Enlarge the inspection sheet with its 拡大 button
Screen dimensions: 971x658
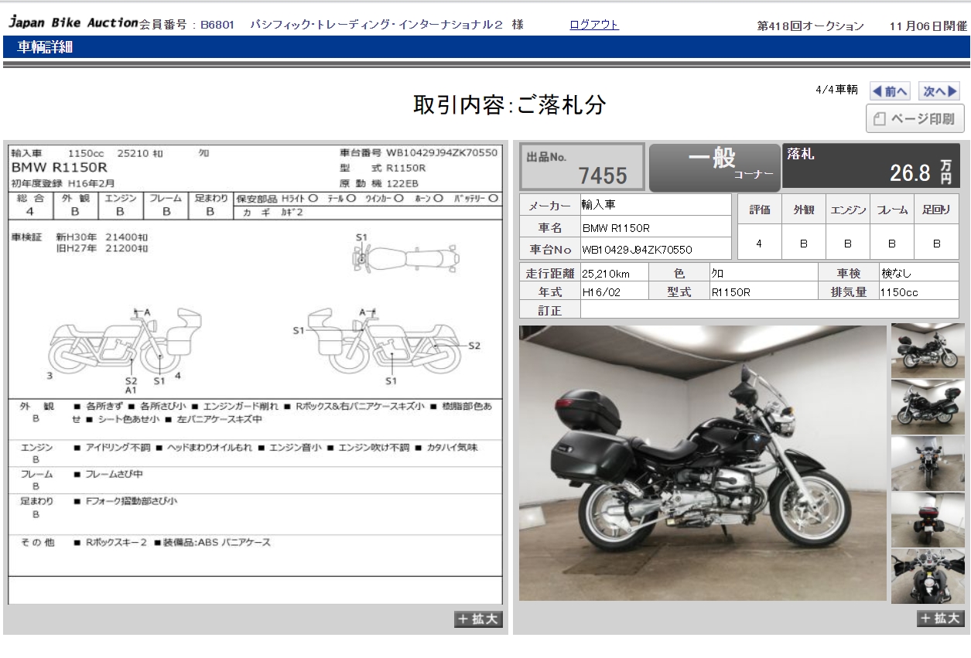pos(478,619)
